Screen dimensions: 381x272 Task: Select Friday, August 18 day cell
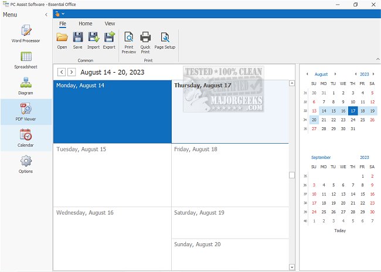click(230, 175)
